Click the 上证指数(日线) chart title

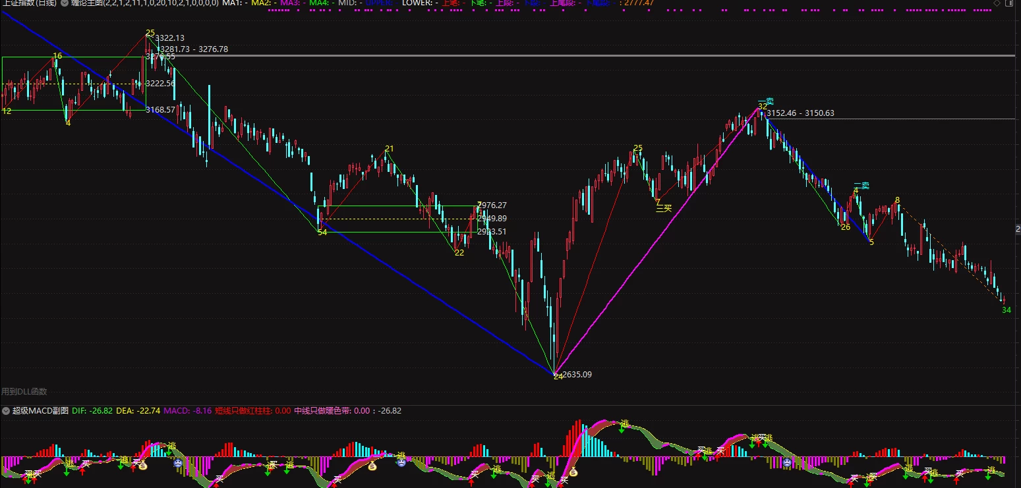[x=28, y=3]
